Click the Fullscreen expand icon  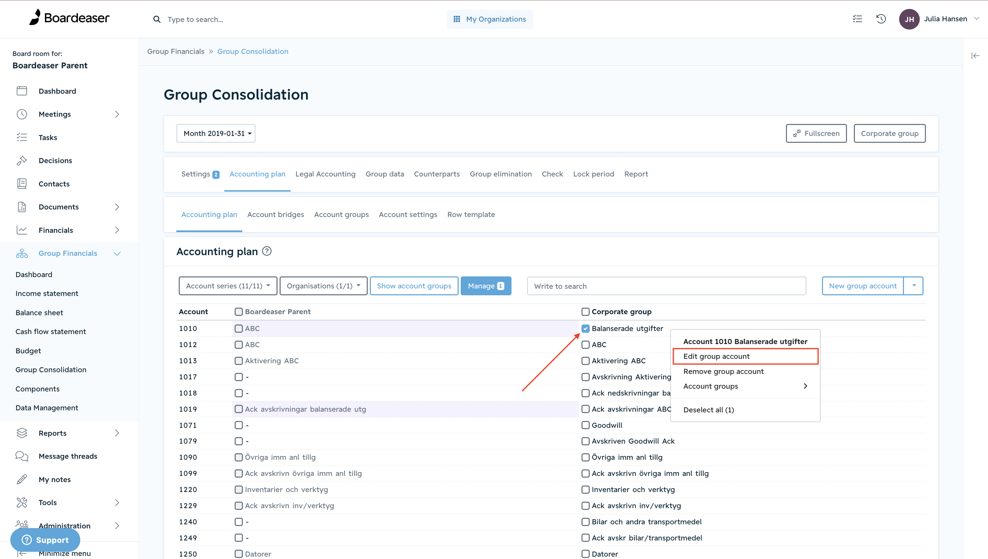(797, 133)
